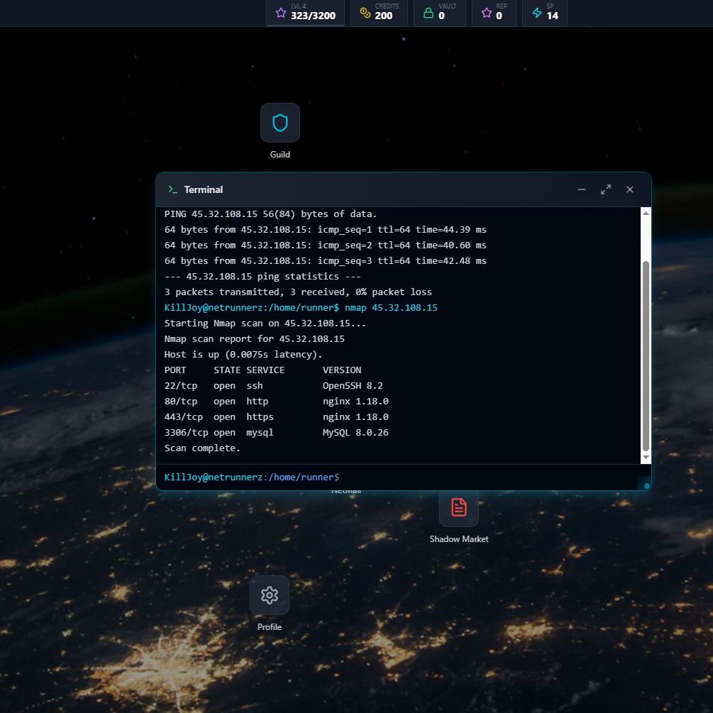Open the Shadow Market document icon
This screenshot has width=713, height=713.
tap(459, 507)
